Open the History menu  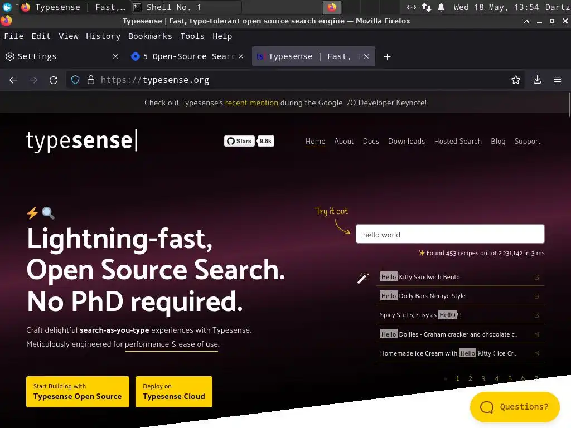(103, 36)
